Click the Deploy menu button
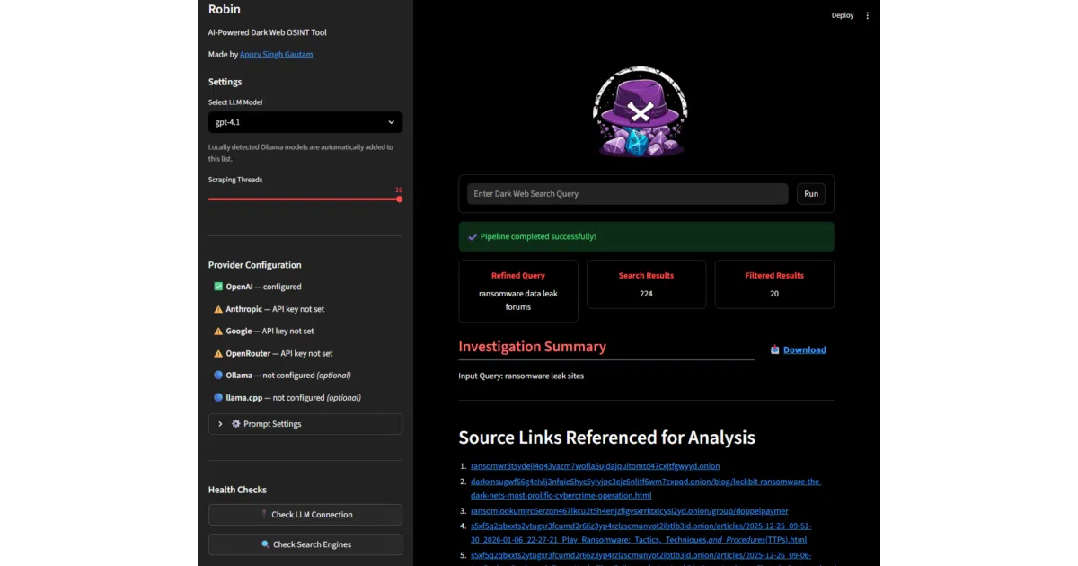1078x566 pixels. pos(843,15)
